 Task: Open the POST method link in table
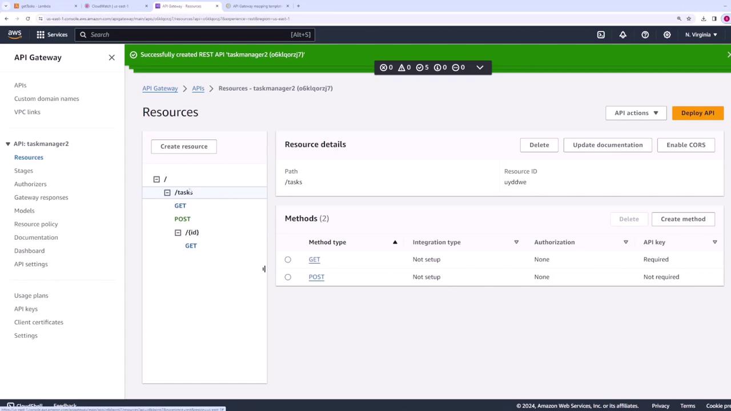pos(316,277)
